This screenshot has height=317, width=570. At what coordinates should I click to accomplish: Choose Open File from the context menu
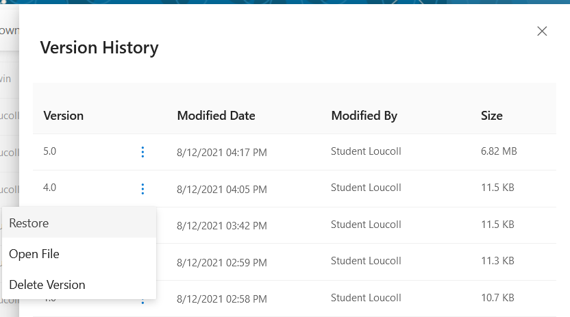(x=79, y=254)
